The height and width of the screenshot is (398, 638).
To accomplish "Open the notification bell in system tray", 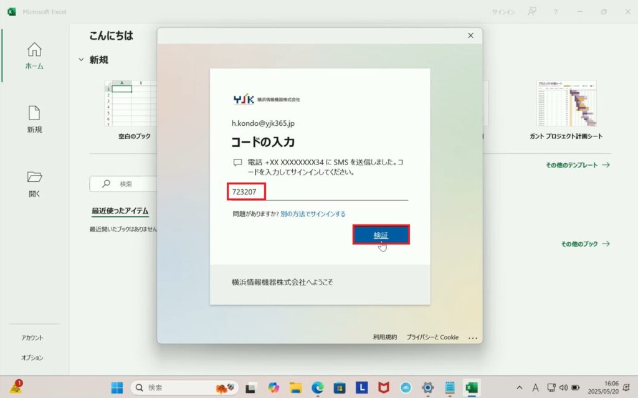I will (627, 388).
